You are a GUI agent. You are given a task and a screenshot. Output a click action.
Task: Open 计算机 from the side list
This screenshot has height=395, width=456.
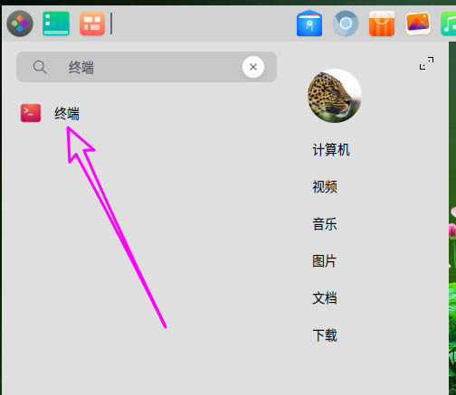point(331,150)
